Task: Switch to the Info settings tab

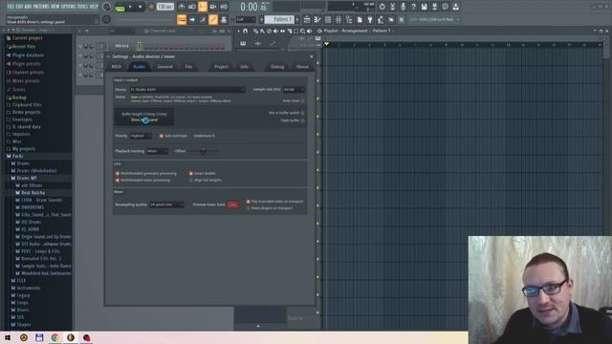Action: [245, 67]
